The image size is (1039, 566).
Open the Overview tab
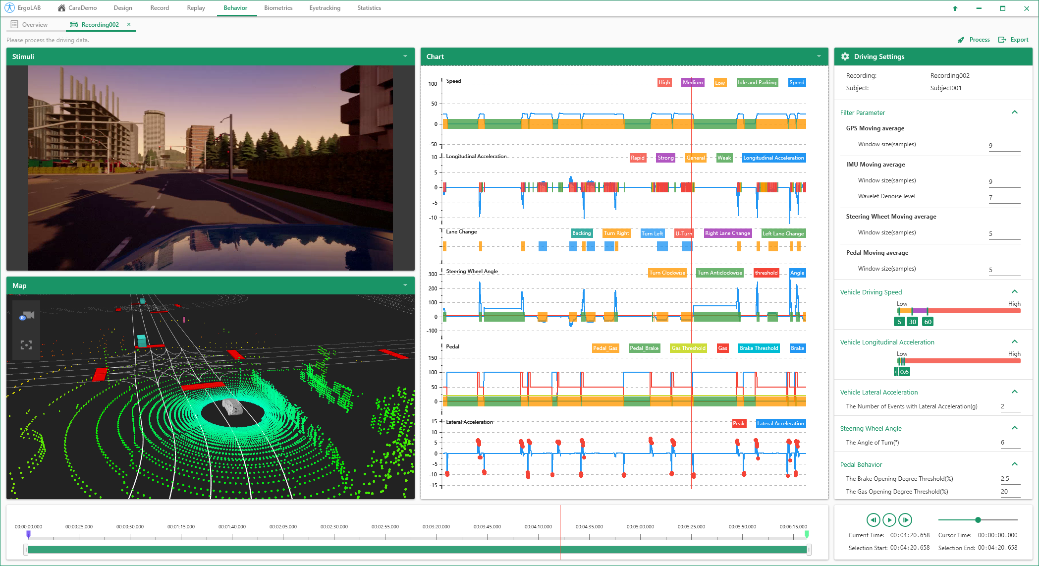click(34, 24)
